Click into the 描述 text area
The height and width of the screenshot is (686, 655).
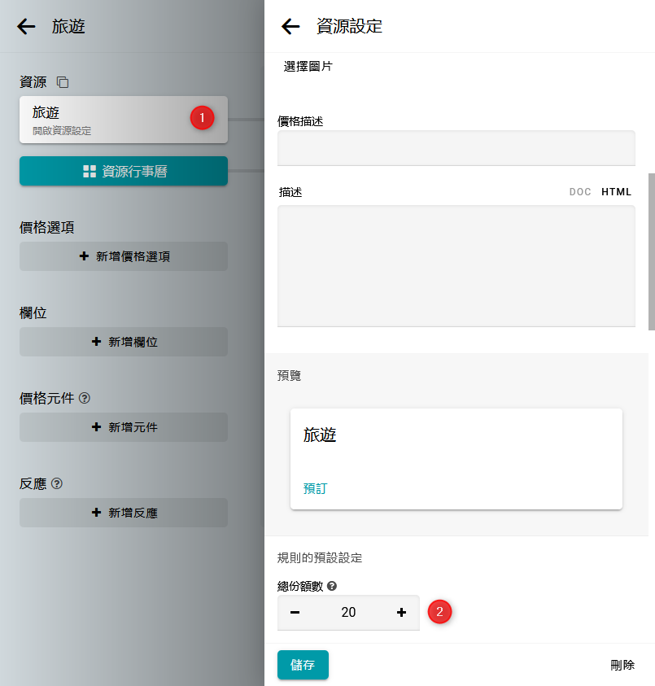click(x=456, y=265)
